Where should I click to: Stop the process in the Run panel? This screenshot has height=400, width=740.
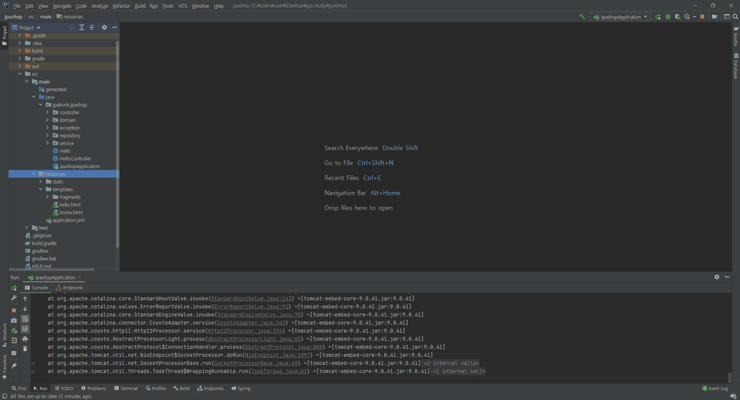pos(14,310)
